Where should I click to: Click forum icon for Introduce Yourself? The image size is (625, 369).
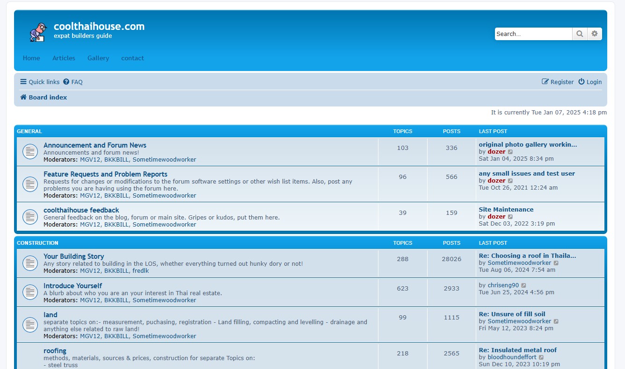coord(30,292)
